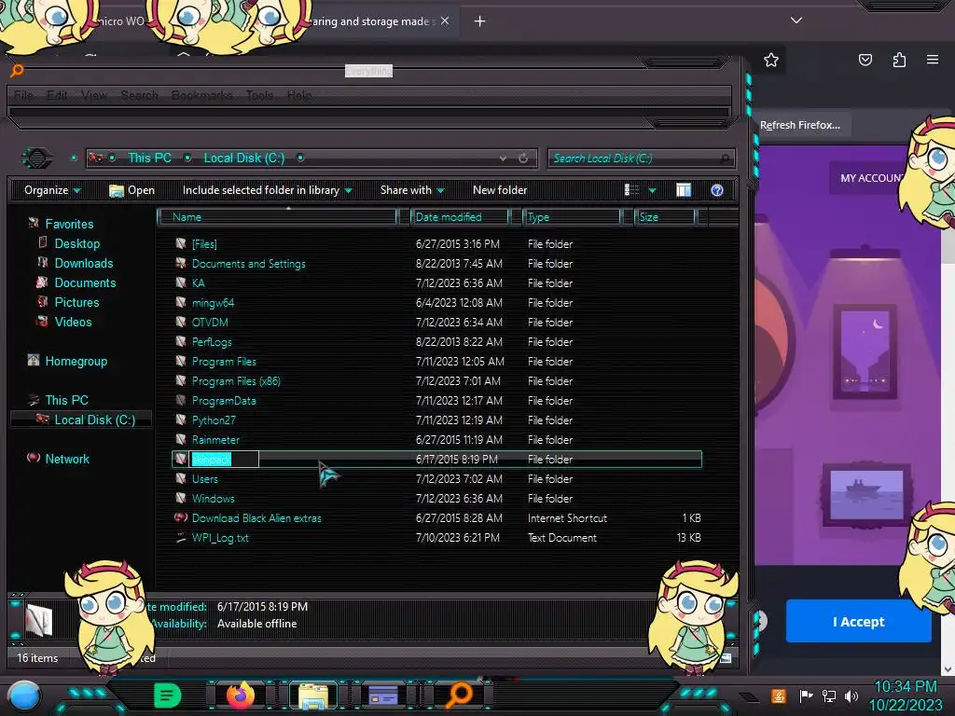Click the I Accept button
Image resolution: width=955 pixels, height=716 pixels.
(x=858, y=621)
